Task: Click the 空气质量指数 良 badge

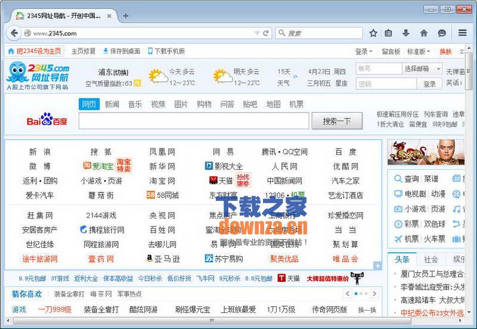Action: [138, 83]
